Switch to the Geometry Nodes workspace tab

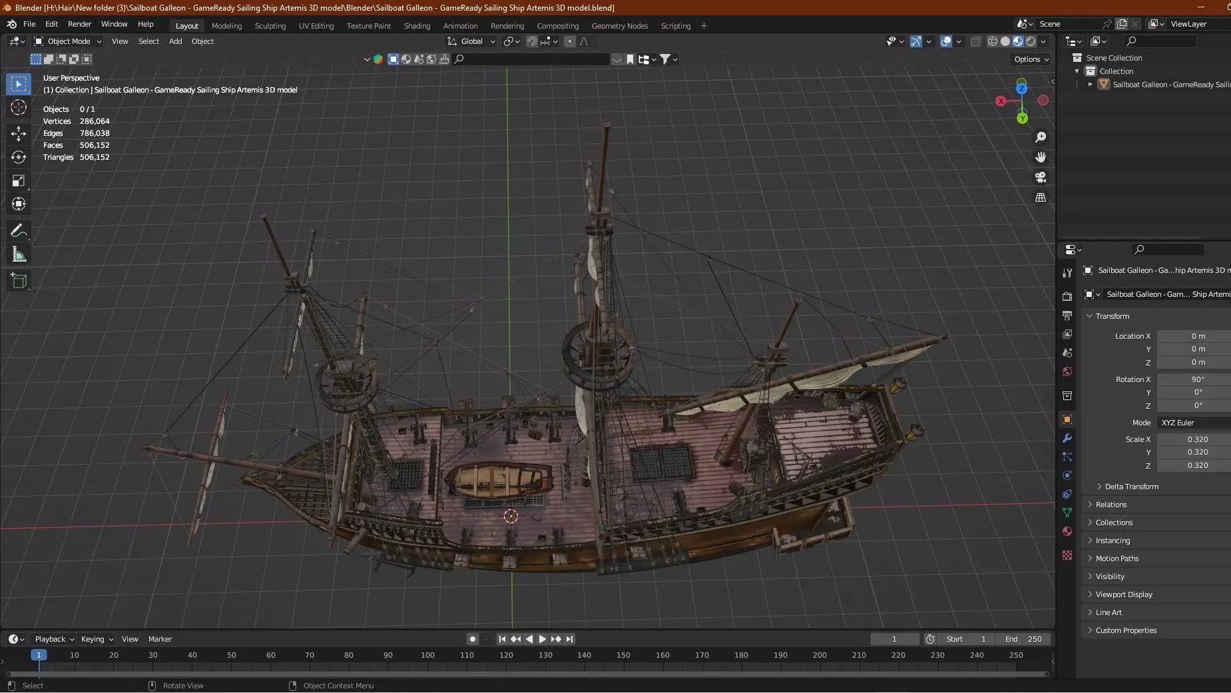tap(619, 26)
